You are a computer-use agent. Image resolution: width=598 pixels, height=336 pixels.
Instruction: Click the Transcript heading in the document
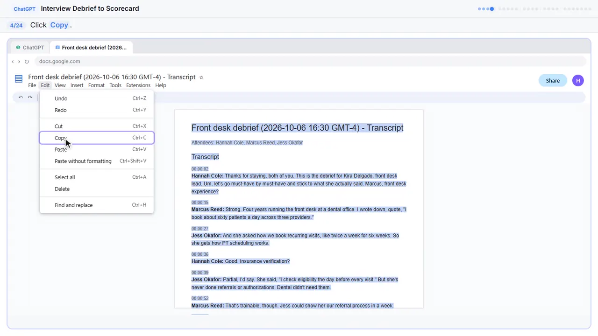(x=205, y=157)
